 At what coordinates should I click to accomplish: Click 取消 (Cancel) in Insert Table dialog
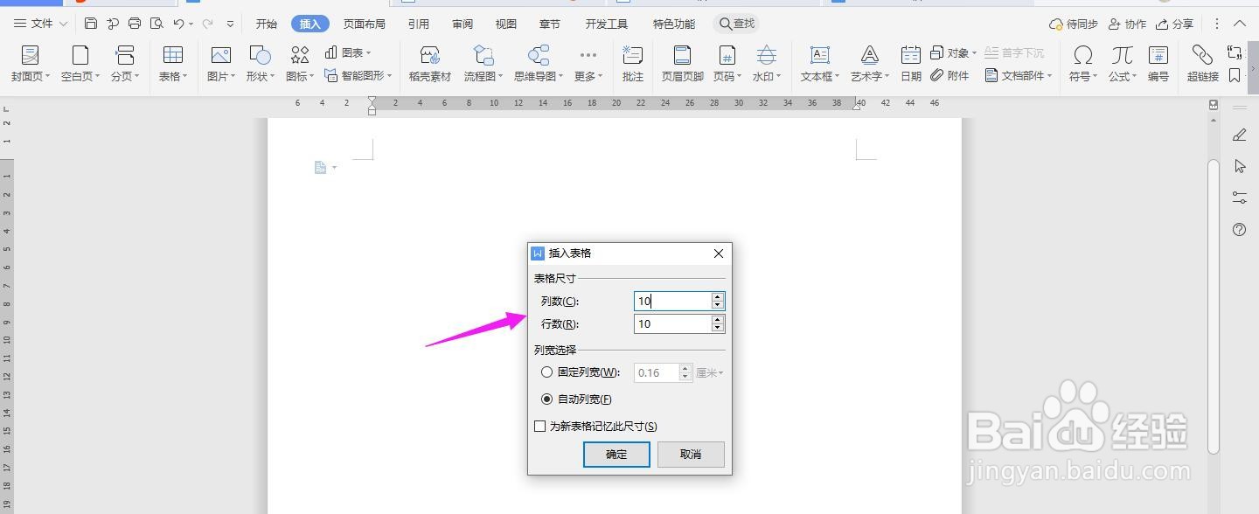[x=691, y=455]
